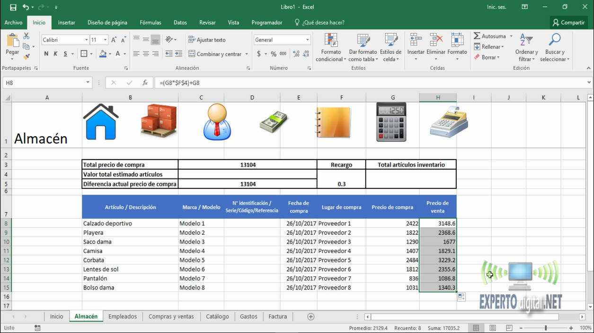Viewport: 594px width, 333px height.
Task: Click the Auto Fill Options icon
Action: [461, 297]
